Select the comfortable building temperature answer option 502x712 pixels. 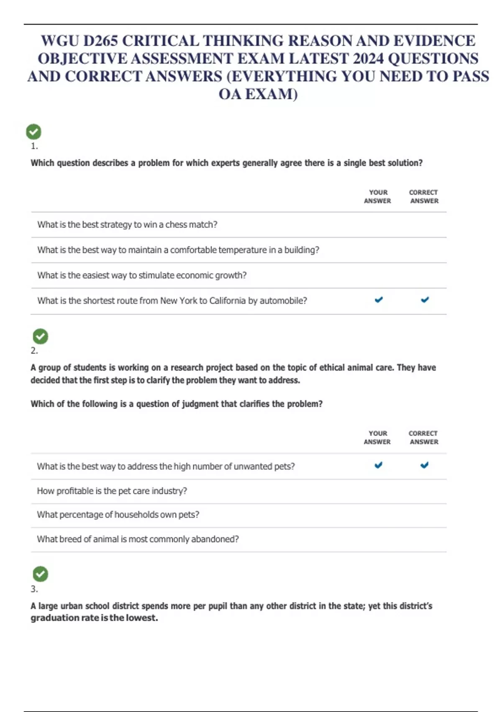tap(178, 250)
